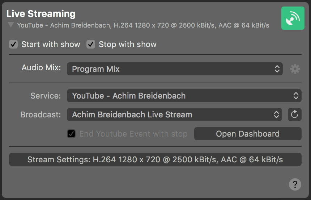Open help via the question mark button

295,184
